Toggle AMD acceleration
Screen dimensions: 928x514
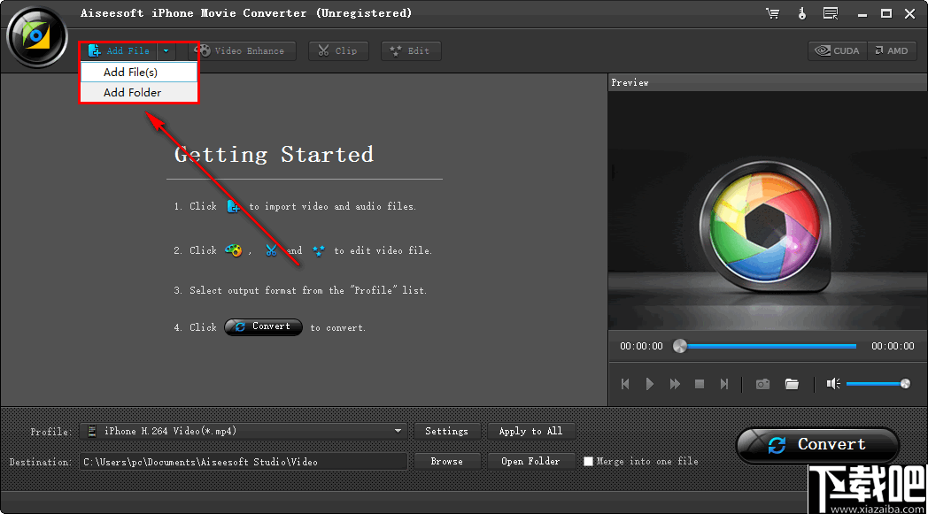click(892, 50)
